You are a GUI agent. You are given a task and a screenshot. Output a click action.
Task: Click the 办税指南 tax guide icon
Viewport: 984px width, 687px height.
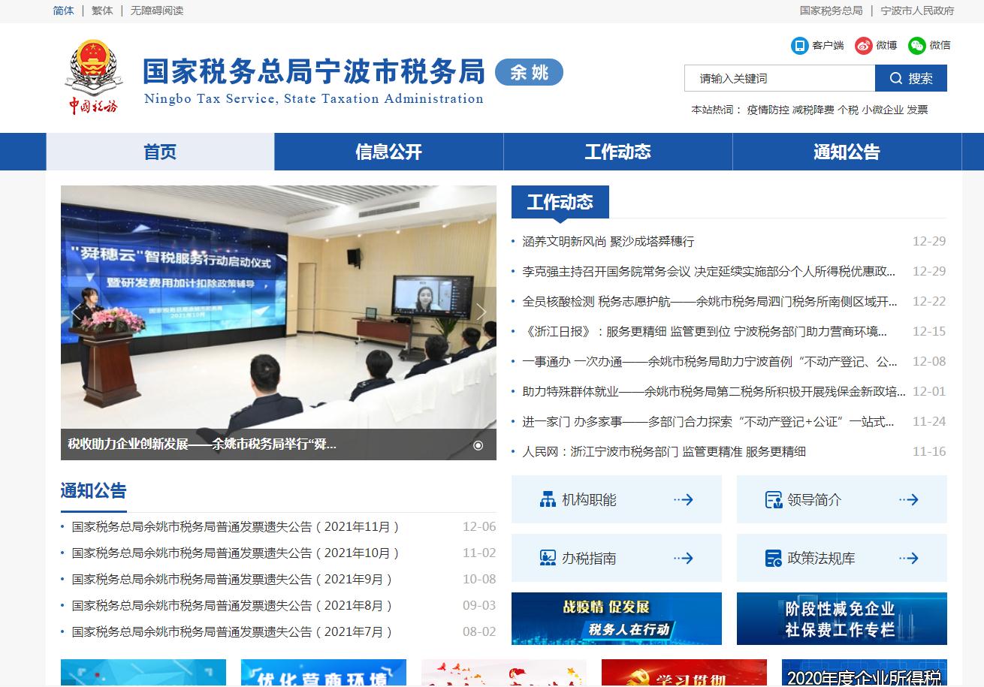click(548, 558)
